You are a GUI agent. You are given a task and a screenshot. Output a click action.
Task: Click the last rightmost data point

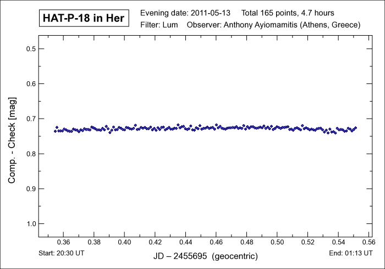pos(356,128)
